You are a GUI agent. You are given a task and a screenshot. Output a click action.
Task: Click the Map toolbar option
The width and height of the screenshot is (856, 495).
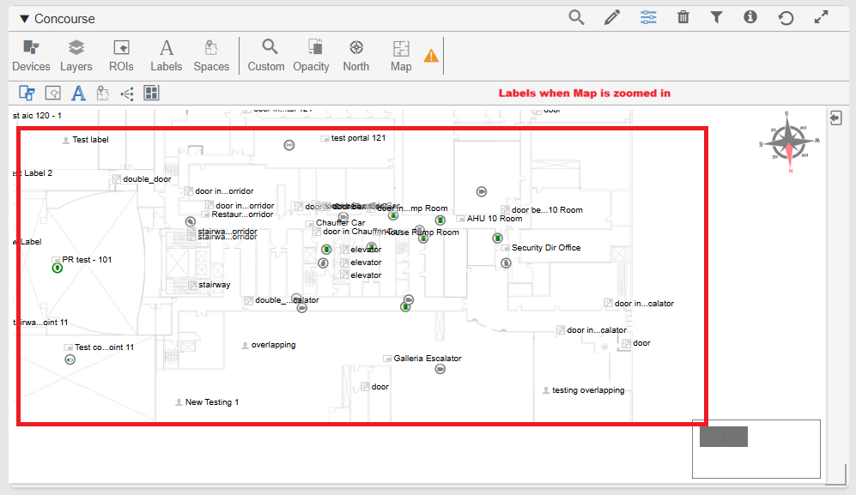pos(401,56)
